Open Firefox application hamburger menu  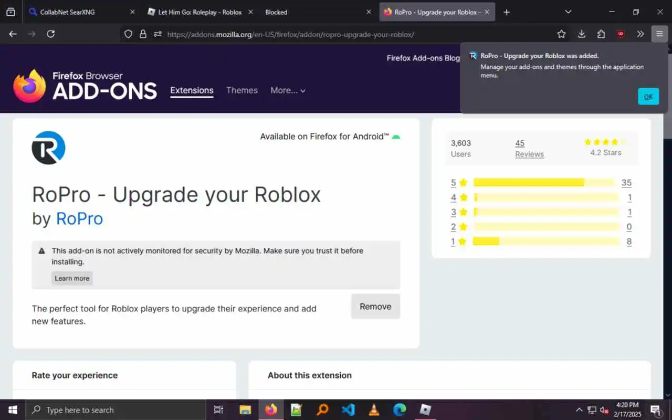[659, 34]
